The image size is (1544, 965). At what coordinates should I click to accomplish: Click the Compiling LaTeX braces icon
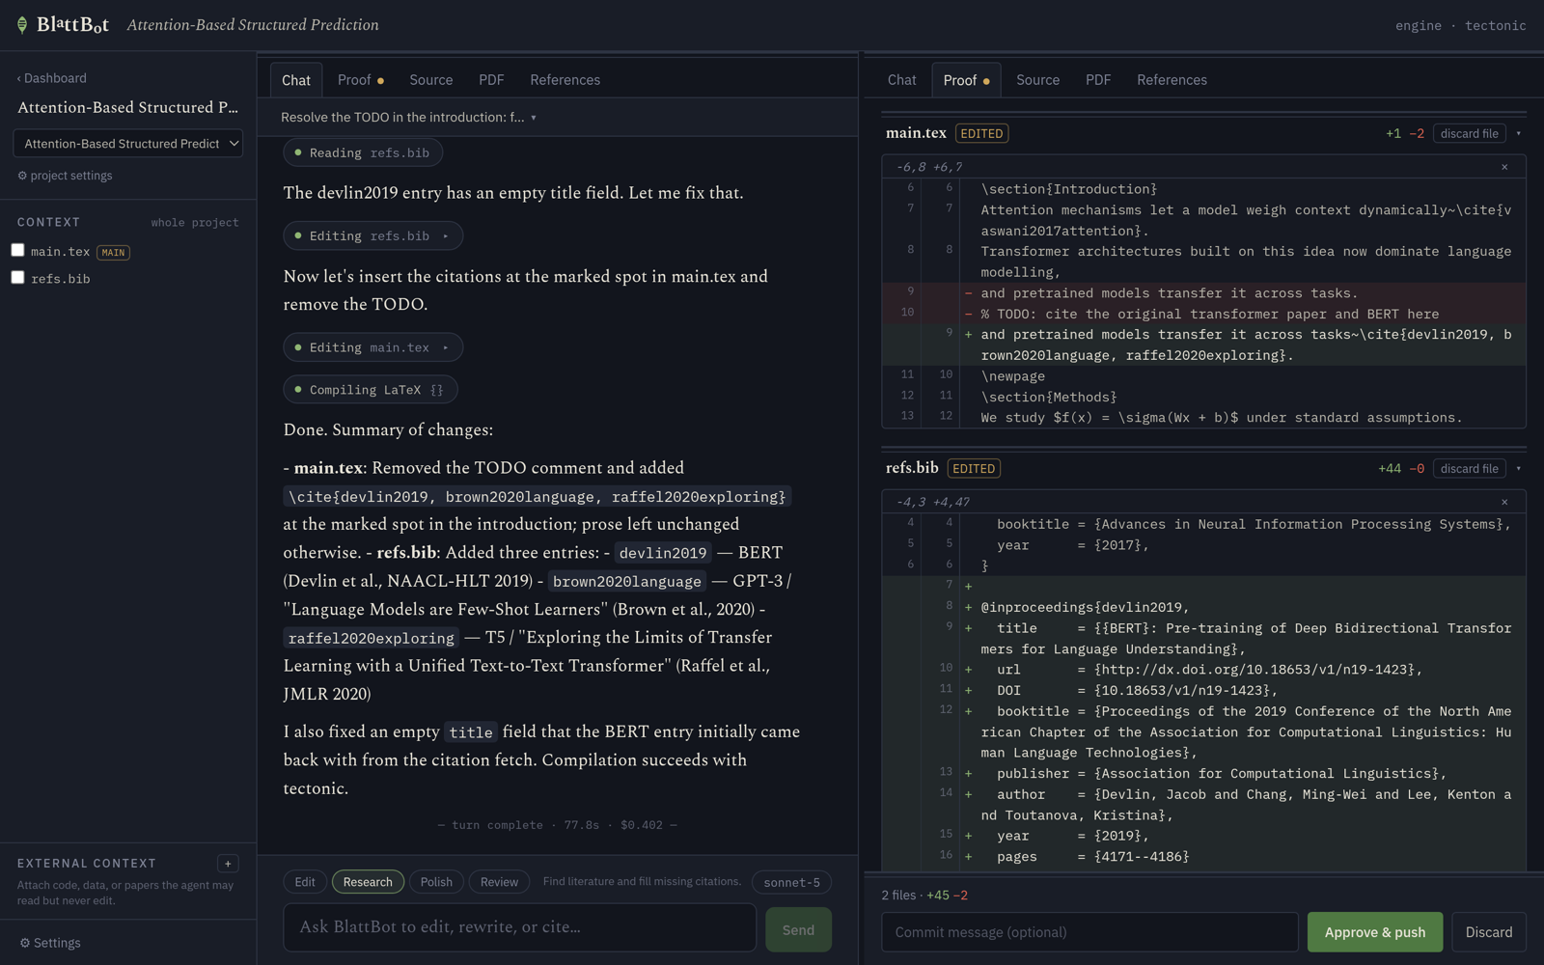pos(437,390)
